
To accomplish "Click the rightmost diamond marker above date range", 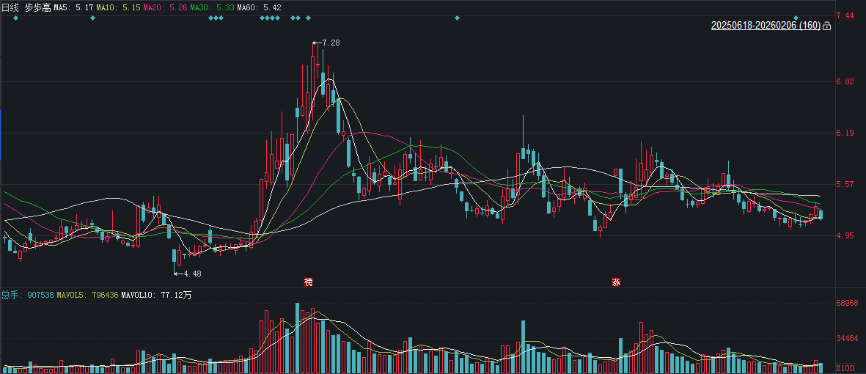I will [x=796, y=18].
